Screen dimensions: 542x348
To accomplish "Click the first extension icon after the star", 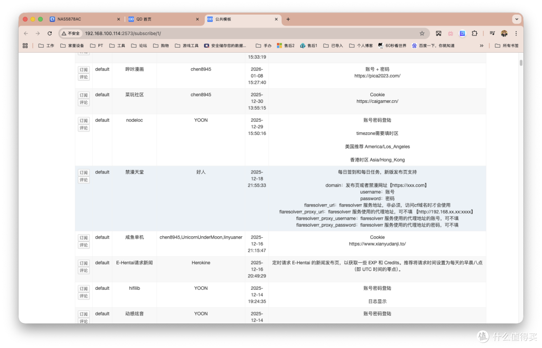I will (439, 34).
